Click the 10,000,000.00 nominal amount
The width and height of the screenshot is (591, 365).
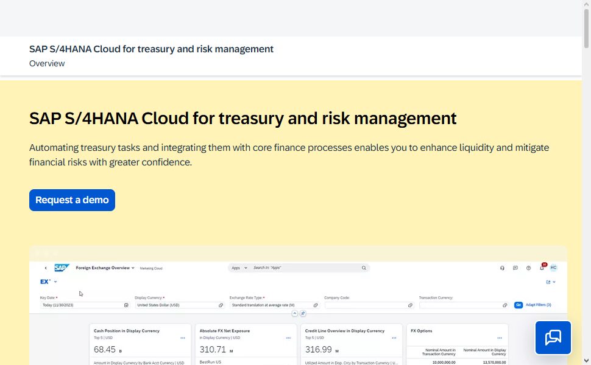(x=444, y=363)
